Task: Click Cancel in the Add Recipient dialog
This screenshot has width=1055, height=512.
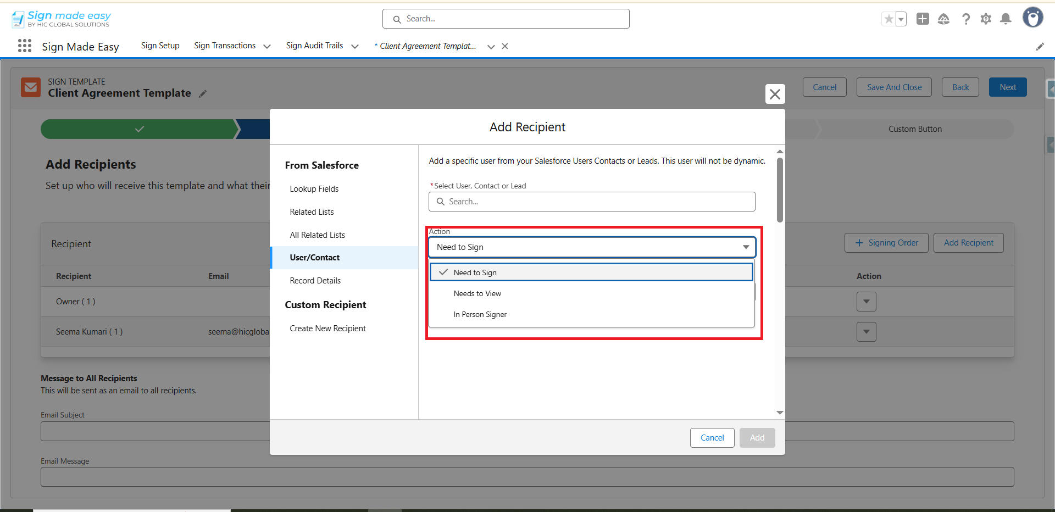Action: [712, 438]
